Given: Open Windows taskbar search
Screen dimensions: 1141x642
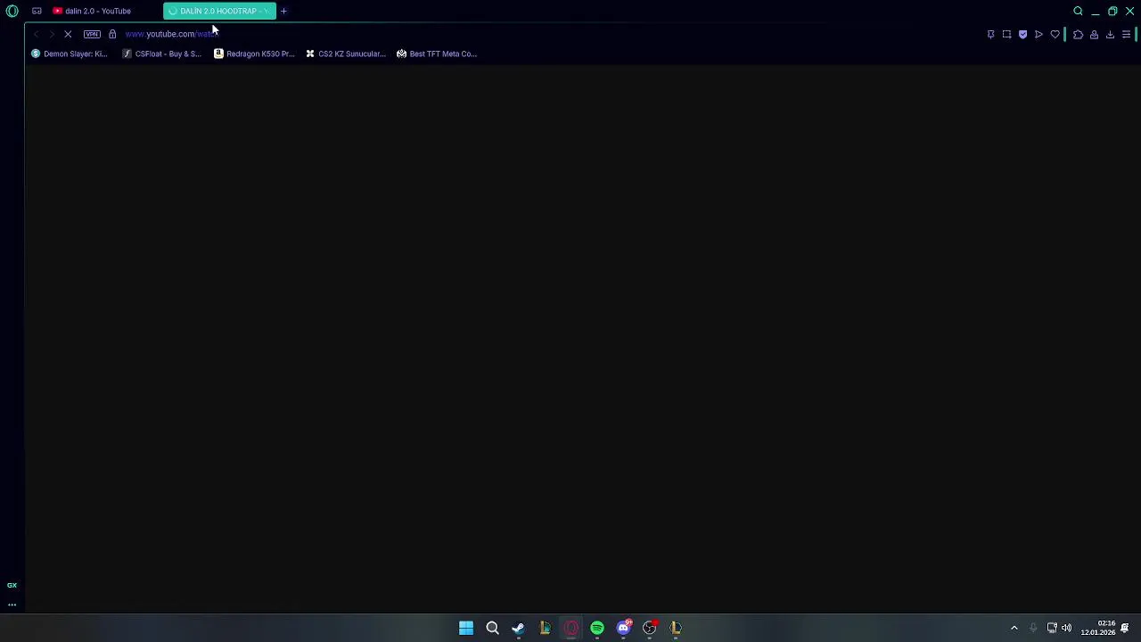Looking at the screenshot, I should (492, 628).
